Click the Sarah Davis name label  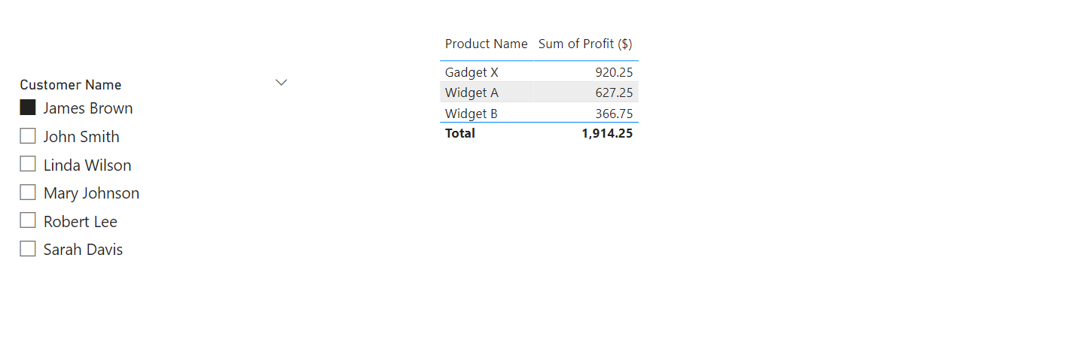(83, 250)
